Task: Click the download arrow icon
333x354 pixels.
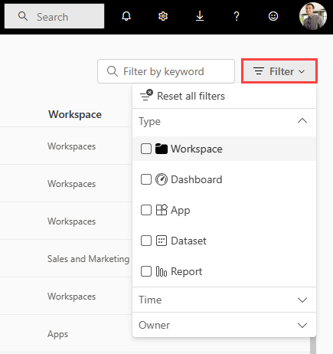Action: (200, 16)
